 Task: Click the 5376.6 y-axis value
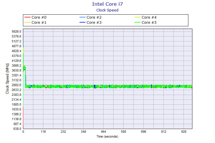[16, 36]
